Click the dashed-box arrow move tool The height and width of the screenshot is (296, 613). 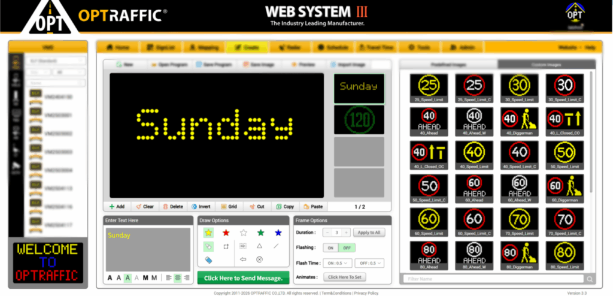(243, 246)
